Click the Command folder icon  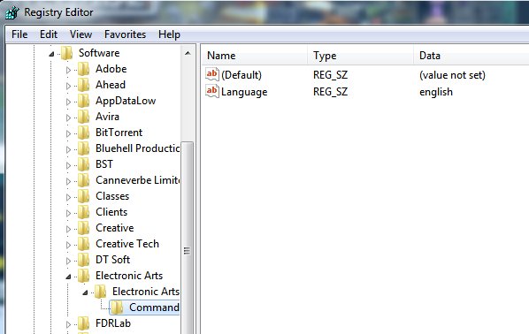tap(117, 307)
